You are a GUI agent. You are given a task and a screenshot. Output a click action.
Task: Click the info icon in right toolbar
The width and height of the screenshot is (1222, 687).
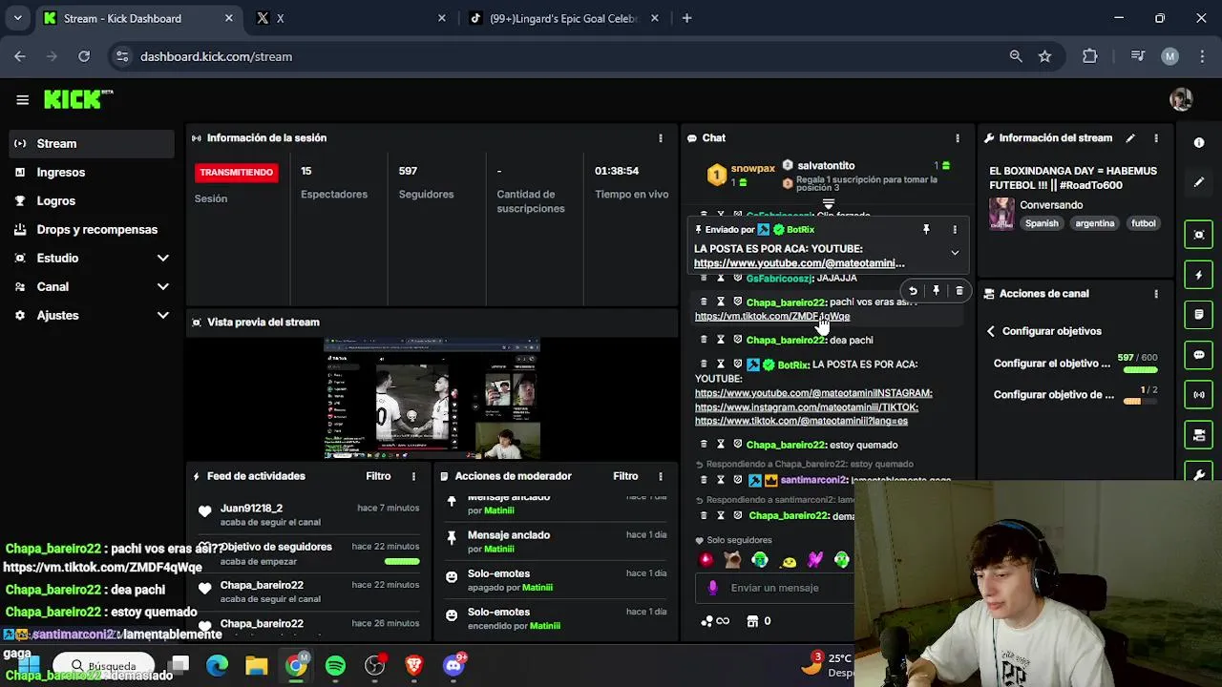coord(1199,142)
